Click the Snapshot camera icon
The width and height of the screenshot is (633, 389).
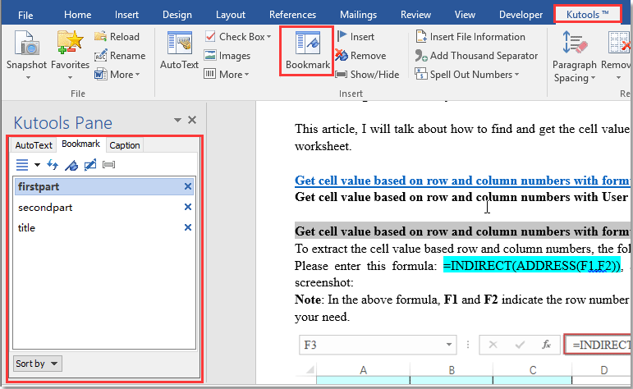[26, 43]
